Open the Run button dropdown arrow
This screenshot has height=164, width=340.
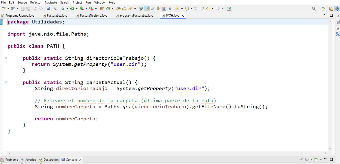click(x=76, y=9)
